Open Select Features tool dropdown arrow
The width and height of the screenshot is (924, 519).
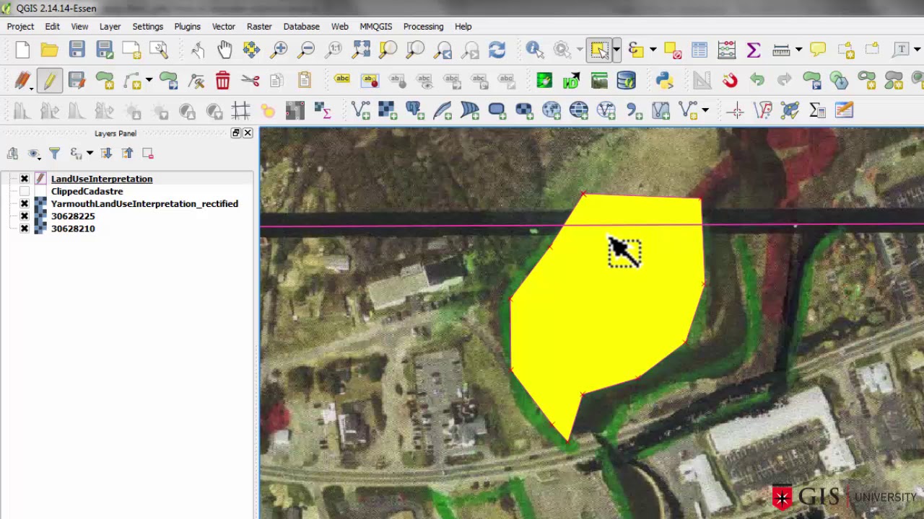tap(616, 50)
